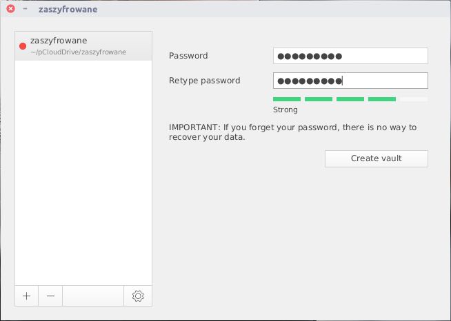Screen dimensions: 451x321
Task: Click the ~/pCloudDrive/zaszyfrowane path text
Action: pyautogui.click(x=78, y=52)
